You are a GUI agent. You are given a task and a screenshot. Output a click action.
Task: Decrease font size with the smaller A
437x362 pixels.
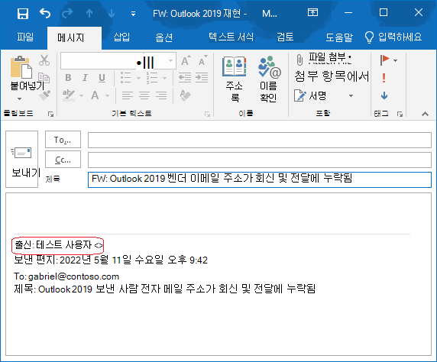(203, 61)
